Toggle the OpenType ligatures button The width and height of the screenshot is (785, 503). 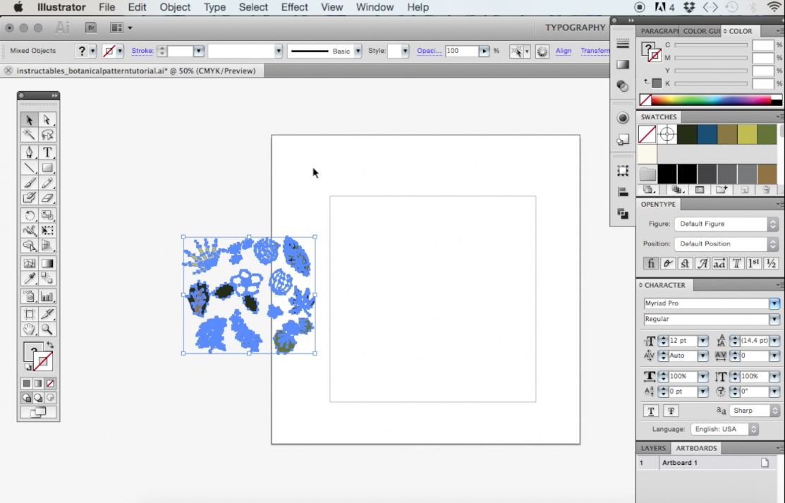tap(650, 263)
